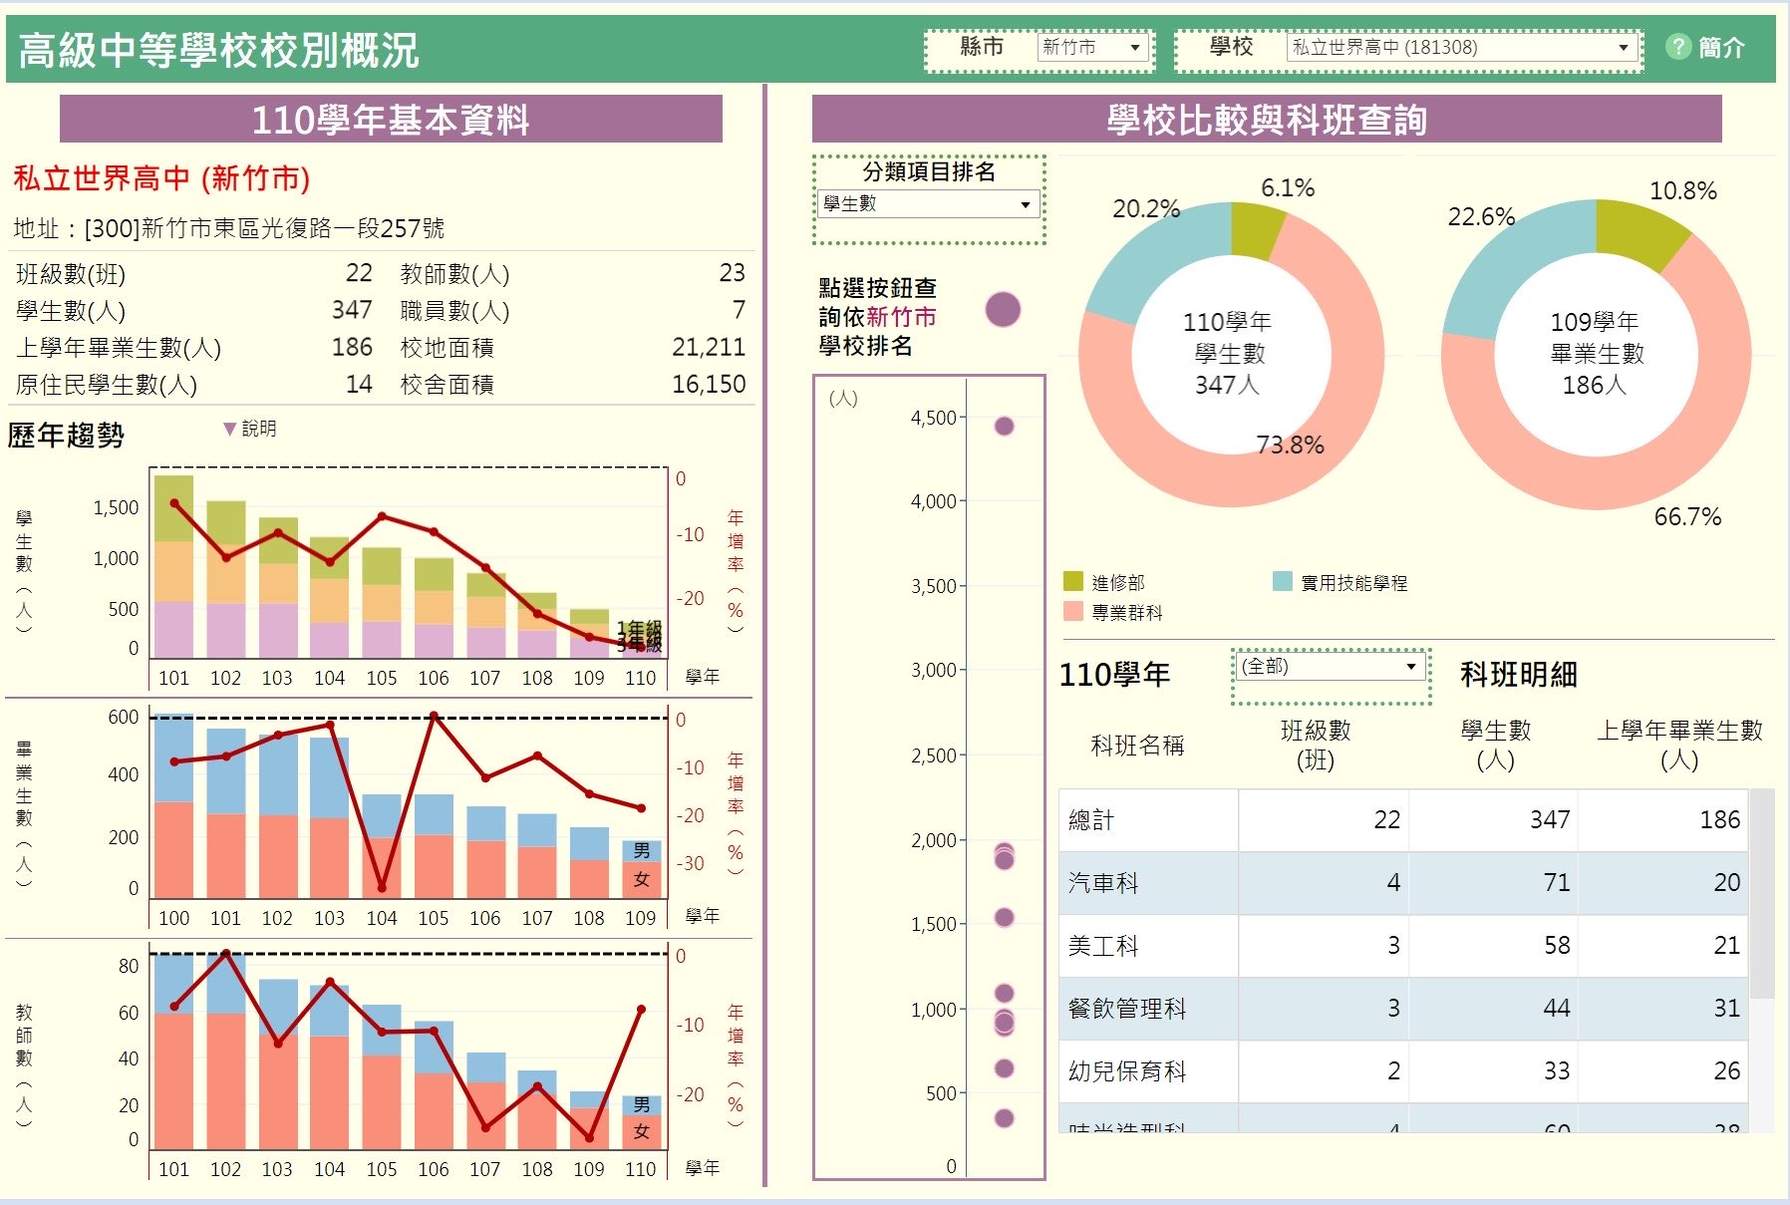1790x1205 pixels.
Task: Click the 專業群科 pink legend swatch
Action: pyautogui.click(x=1073, y=611)
